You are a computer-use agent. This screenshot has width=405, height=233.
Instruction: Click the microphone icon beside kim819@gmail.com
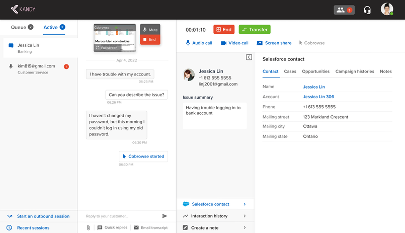[11, 66]
